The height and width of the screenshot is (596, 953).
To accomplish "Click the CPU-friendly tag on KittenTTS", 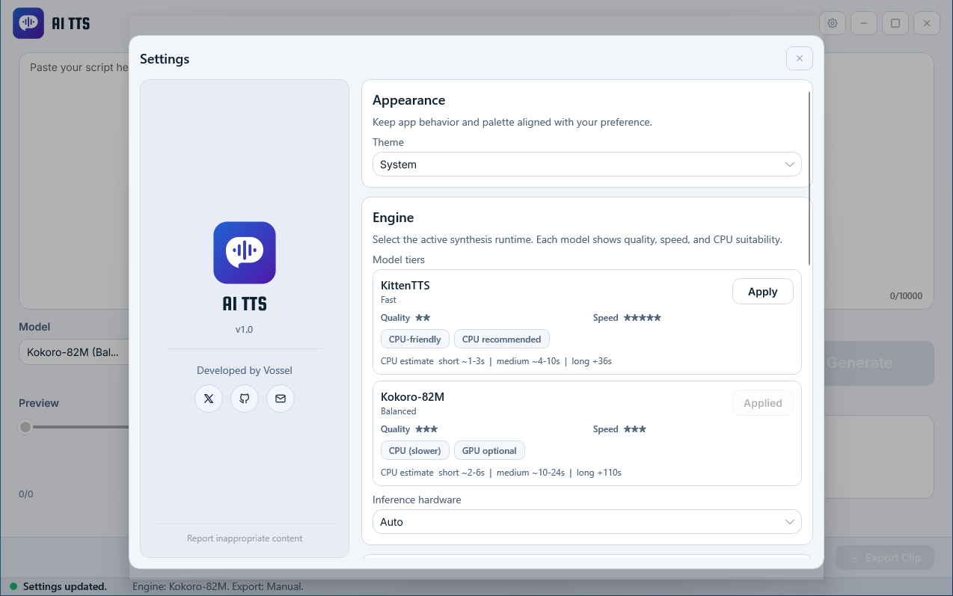I will tap(415, 339).
